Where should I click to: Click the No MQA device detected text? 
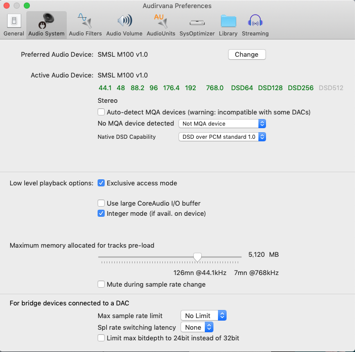click(136, 123)
